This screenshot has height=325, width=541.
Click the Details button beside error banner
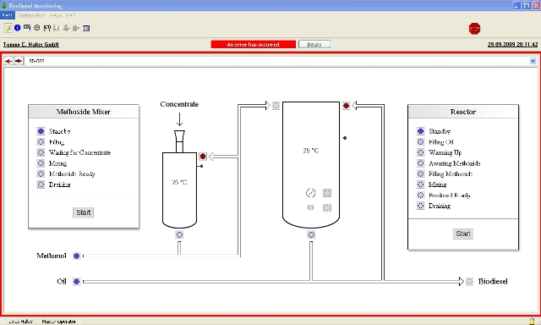click(x=314, y=44)
